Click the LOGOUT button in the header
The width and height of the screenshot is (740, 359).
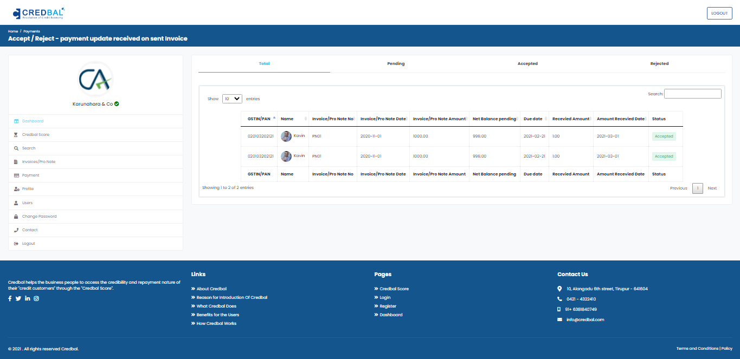719,14
